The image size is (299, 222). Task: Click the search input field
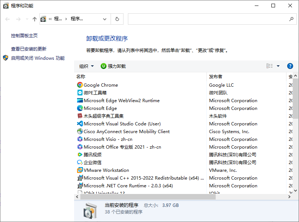coord(208,19)
